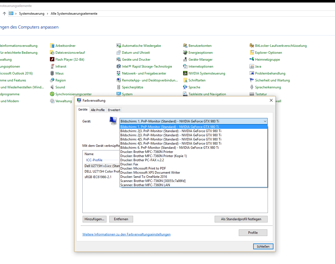Click Systemsteuerung in the address breadcrumb
Viewport: 335px width, 264px height.
click(32, 14)
